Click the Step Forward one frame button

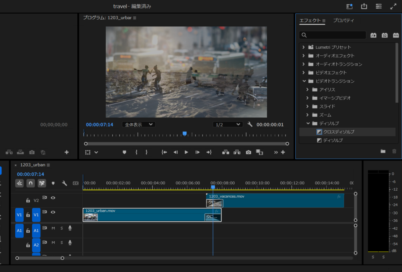pos(197,152)
